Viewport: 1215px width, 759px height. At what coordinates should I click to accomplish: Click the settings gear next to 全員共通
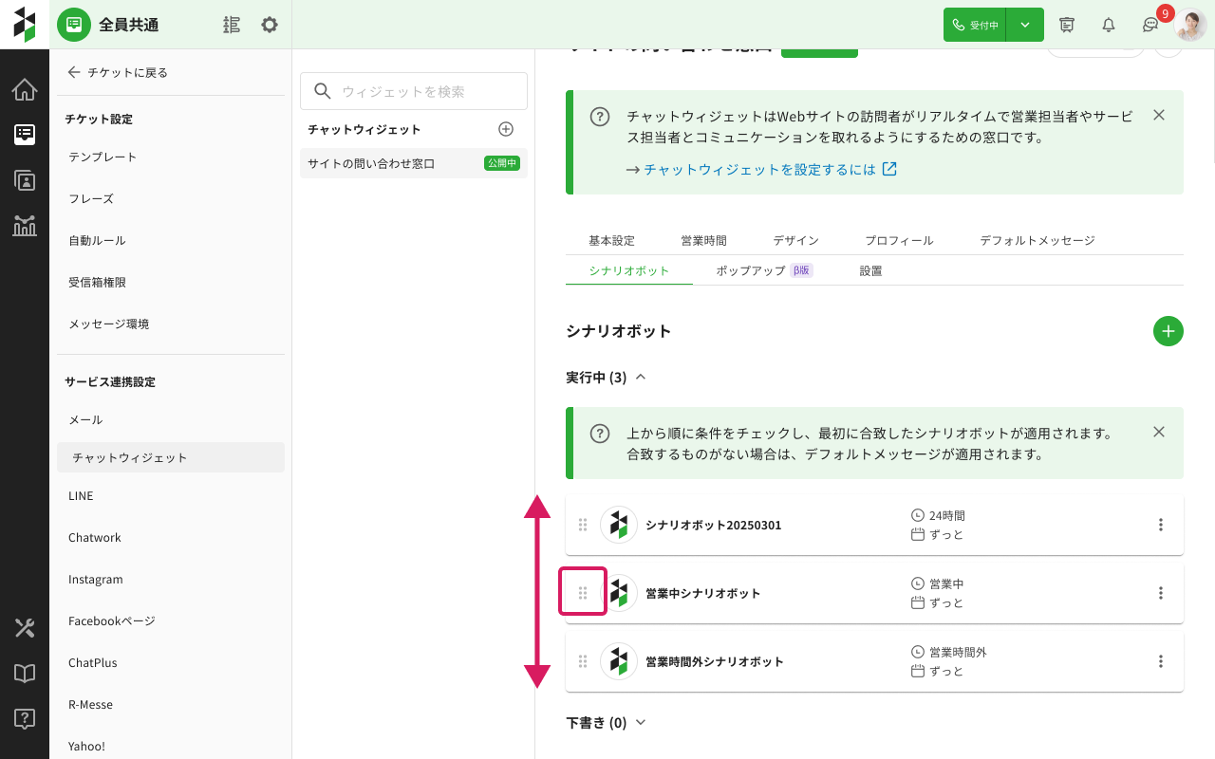(x=270, y=25)
